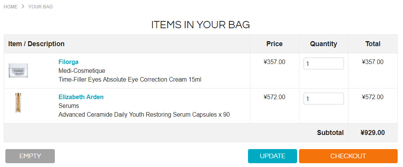Select the Serums category text
The image size is (403, 167).
[x=69, y=106]
